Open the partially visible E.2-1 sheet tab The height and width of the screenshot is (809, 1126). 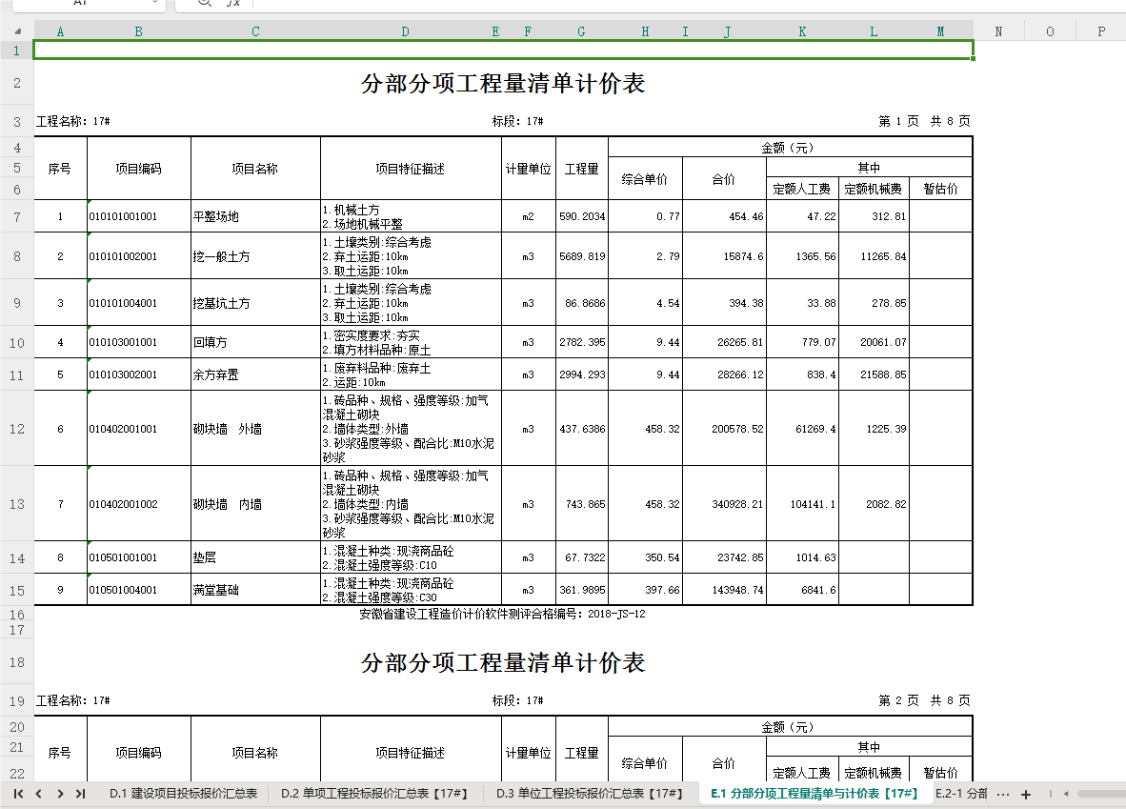click(x=961, y=793)
